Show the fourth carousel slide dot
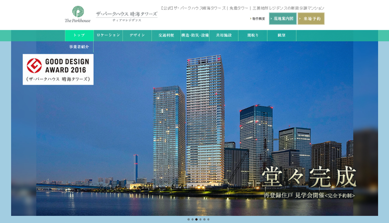Image resolution: width=389 pixels, height=223 pixels. pos(200,220)
